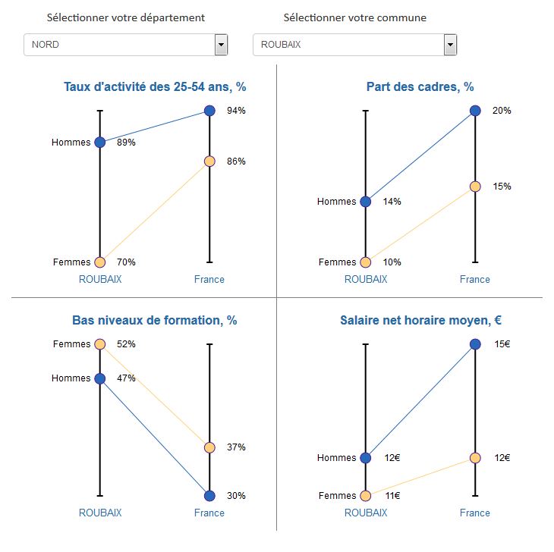This screenshot has height=552, width=554.
Task: Click the France 15€ hourly wage point
Action: coord(475,344)
